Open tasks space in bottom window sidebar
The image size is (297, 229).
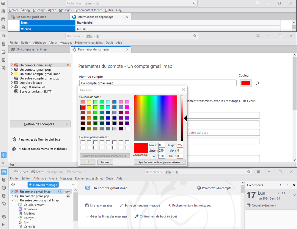4,196
